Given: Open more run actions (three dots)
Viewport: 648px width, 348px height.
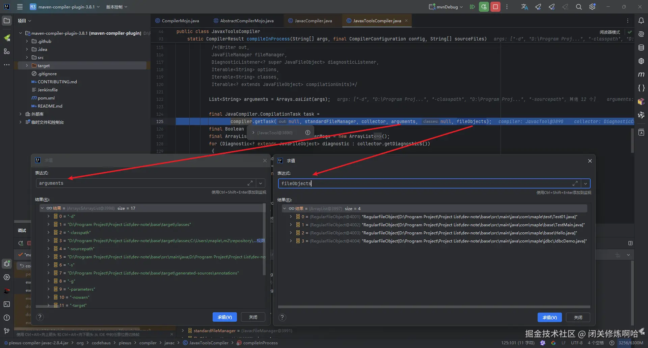Looking at the screenshot, I should (507, 7).
